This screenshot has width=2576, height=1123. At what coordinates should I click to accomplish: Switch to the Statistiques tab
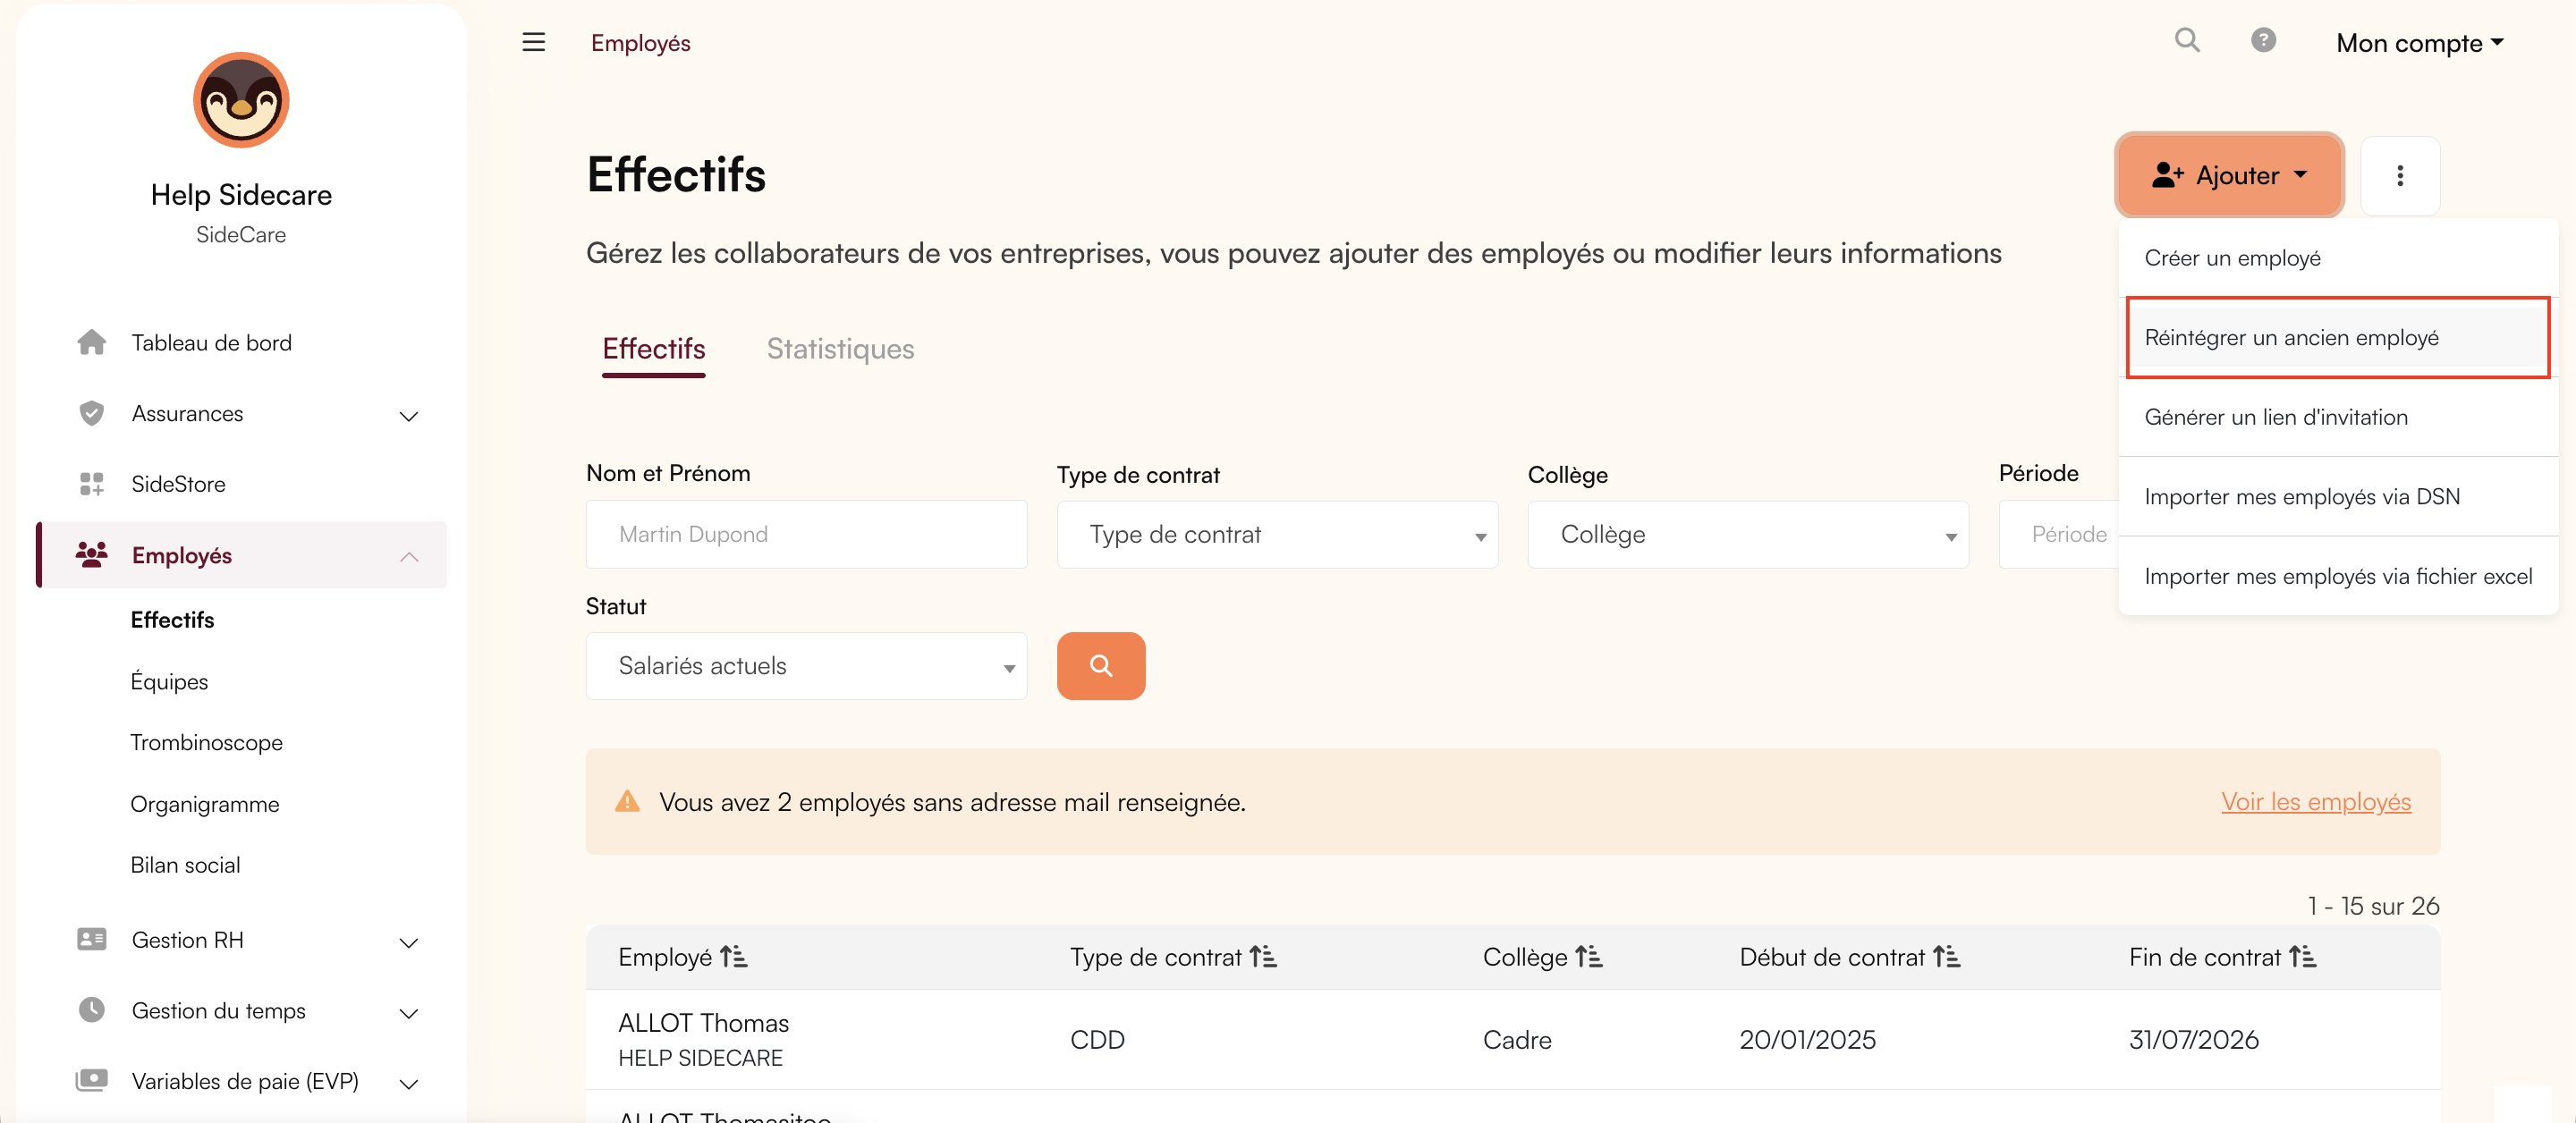click(840, 349)
